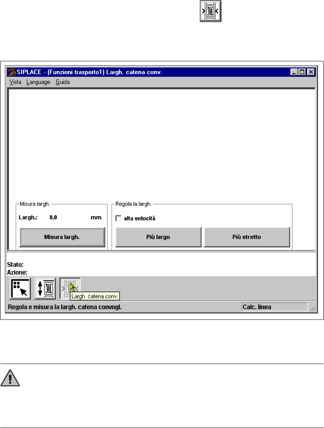Open the Language menu
The width and height of the screenshot is (324, 428).
click(38, 82)
